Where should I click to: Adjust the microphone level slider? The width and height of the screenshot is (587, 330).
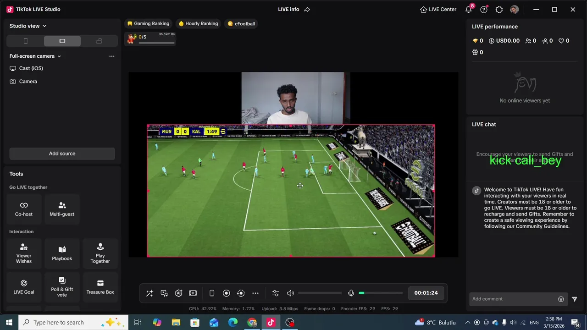pos(381,293)
